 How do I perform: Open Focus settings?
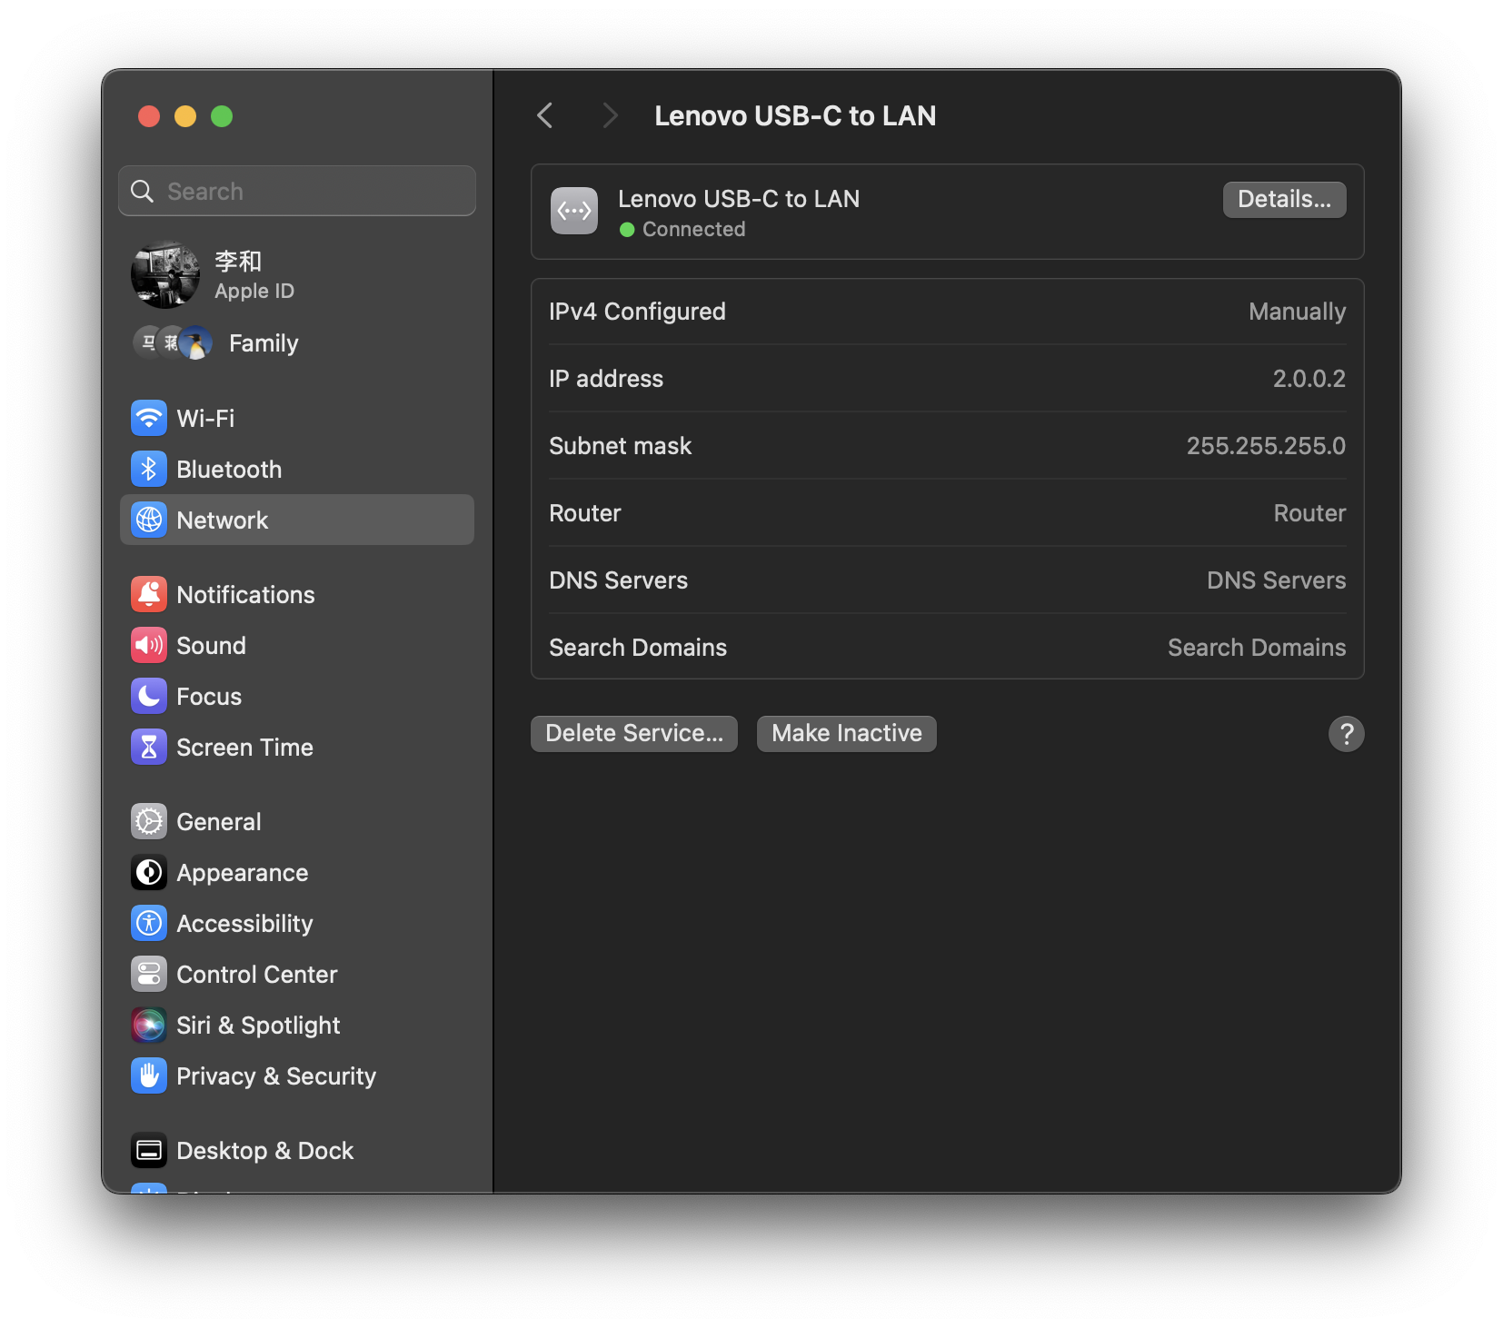click(x=297, y=697)
